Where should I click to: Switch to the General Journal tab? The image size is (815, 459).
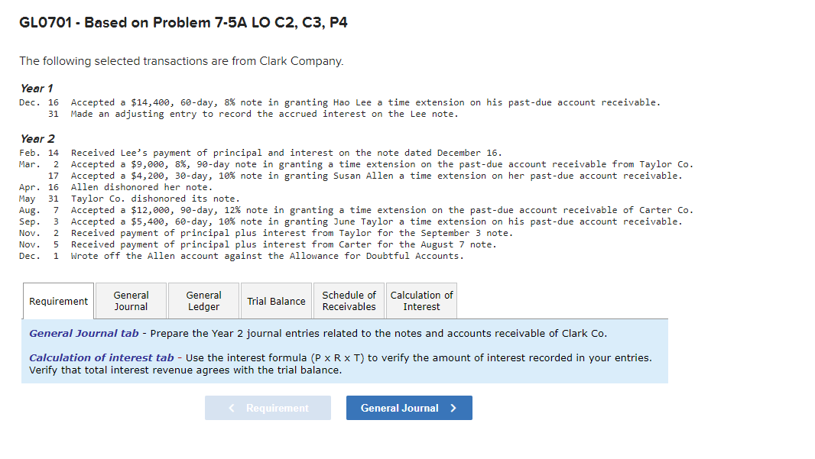pyautogui.click(x=130, y=300)
